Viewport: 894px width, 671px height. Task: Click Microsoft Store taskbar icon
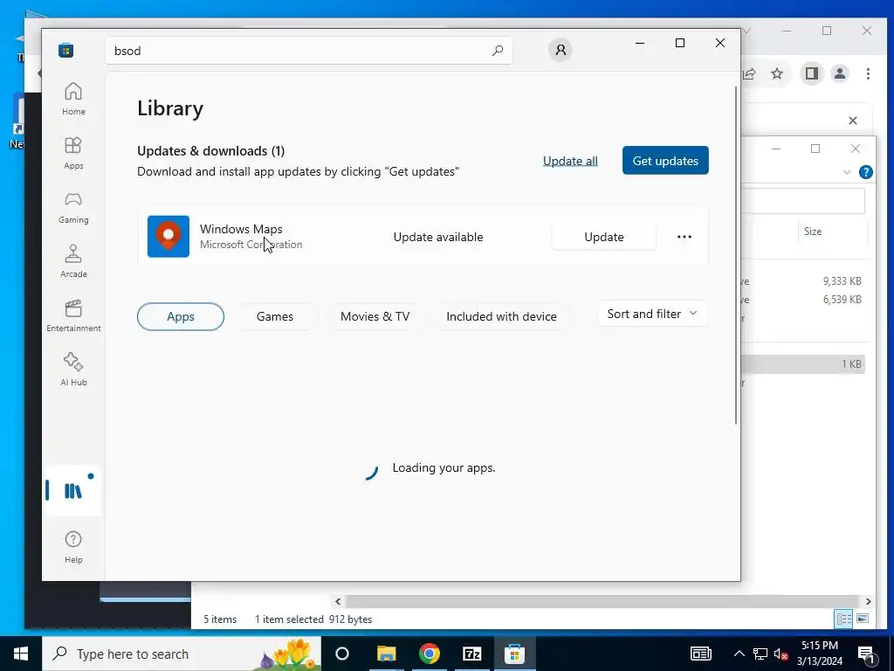514,654
